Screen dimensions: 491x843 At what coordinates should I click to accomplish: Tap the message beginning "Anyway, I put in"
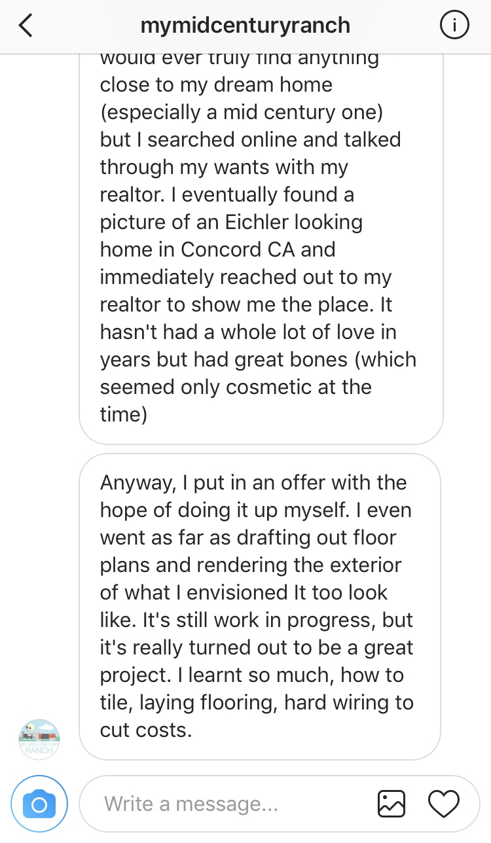click(x=259, y=606)
